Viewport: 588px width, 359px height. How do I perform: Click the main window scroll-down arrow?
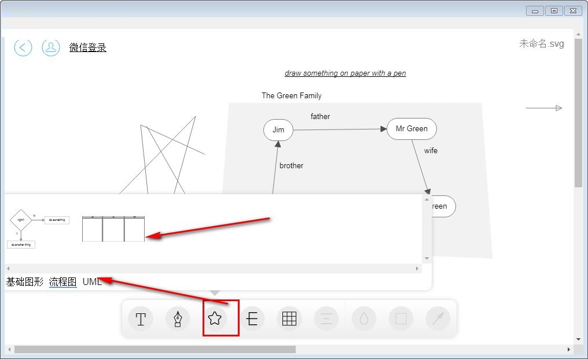pos(578,339)
